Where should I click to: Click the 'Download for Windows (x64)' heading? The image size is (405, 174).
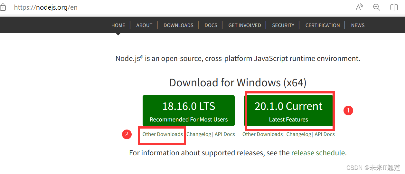[x=238, y=83]
